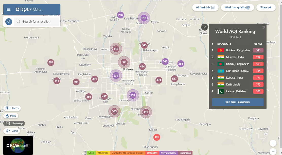Image resolution: width=282 pixels, height=155 pixels.
Task: Toggle the Places map layer
Action: point(12,108)
